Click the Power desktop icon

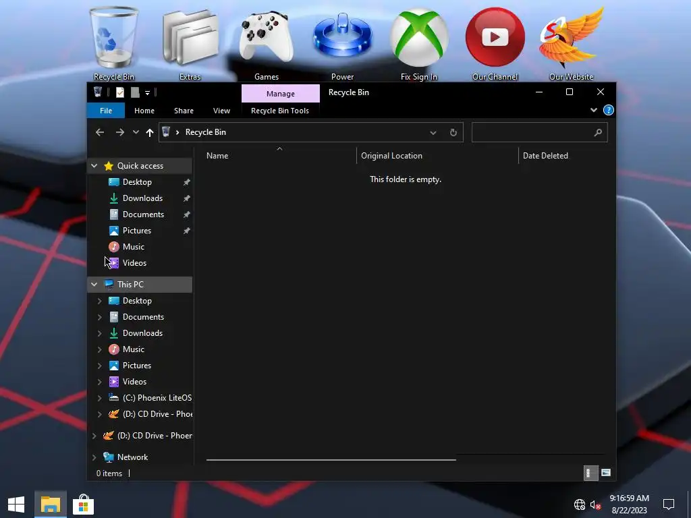(342, 43)
